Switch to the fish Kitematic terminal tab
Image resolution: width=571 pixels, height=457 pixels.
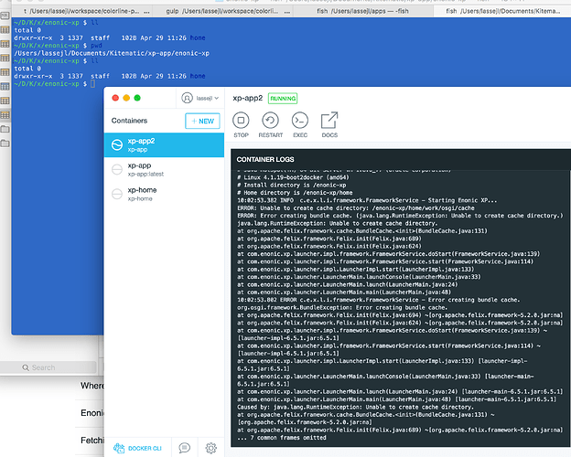coord(502,11)
